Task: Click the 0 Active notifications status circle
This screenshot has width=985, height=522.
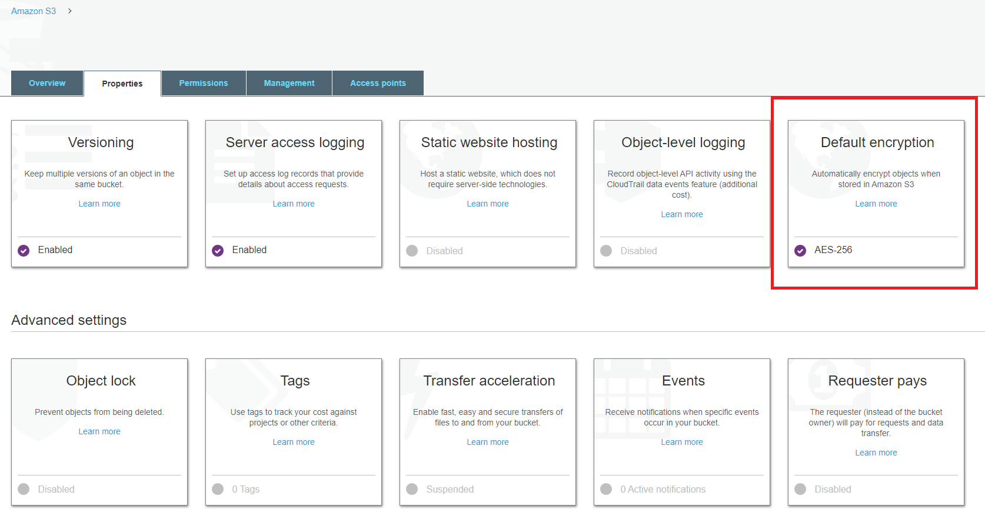Action: pyautogui.click(x=606, y=489)
